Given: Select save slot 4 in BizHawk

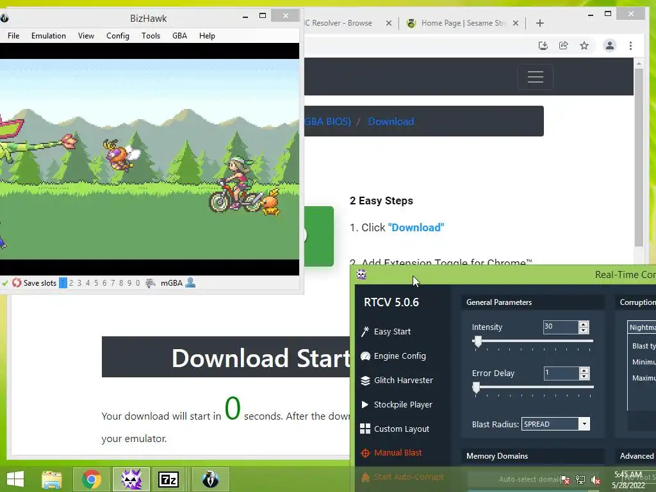Looking at the screenshot, I should pos(88,283).
